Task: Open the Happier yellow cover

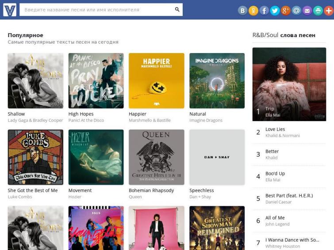Action: [156, 81]
